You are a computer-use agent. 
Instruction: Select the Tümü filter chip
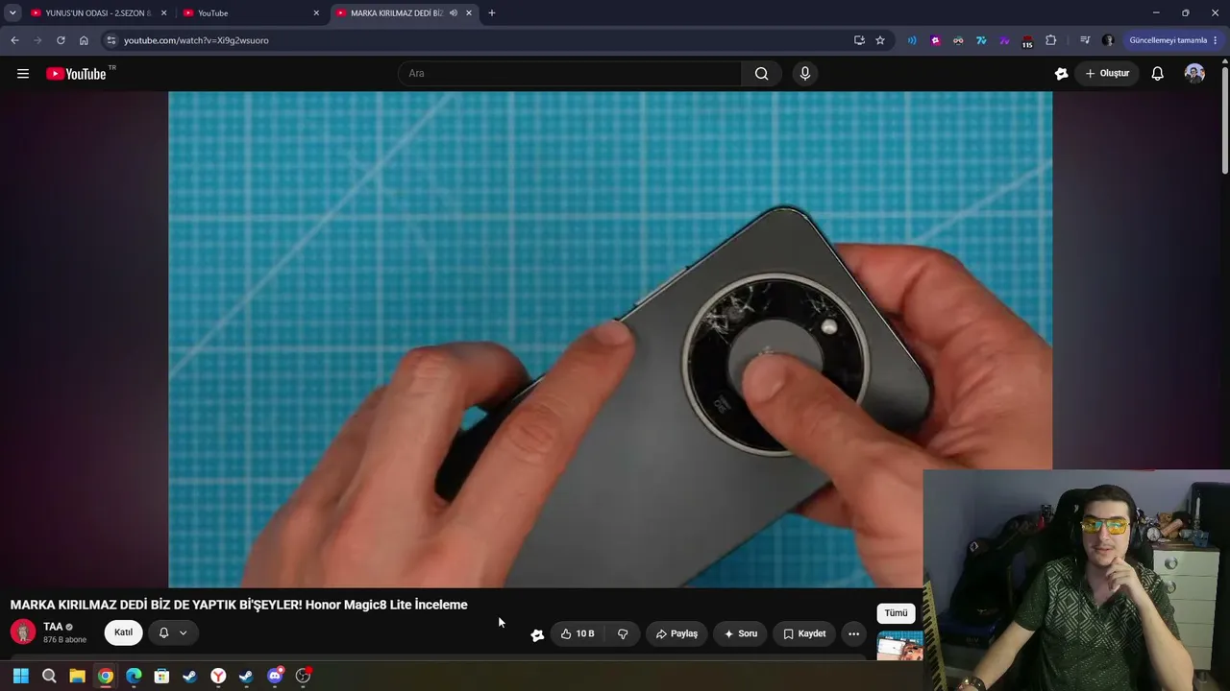896,613
